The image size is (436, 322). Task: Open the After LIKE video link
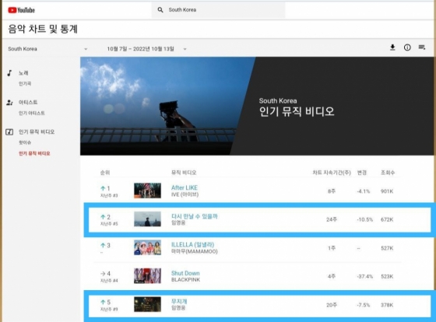coord(185,187)
